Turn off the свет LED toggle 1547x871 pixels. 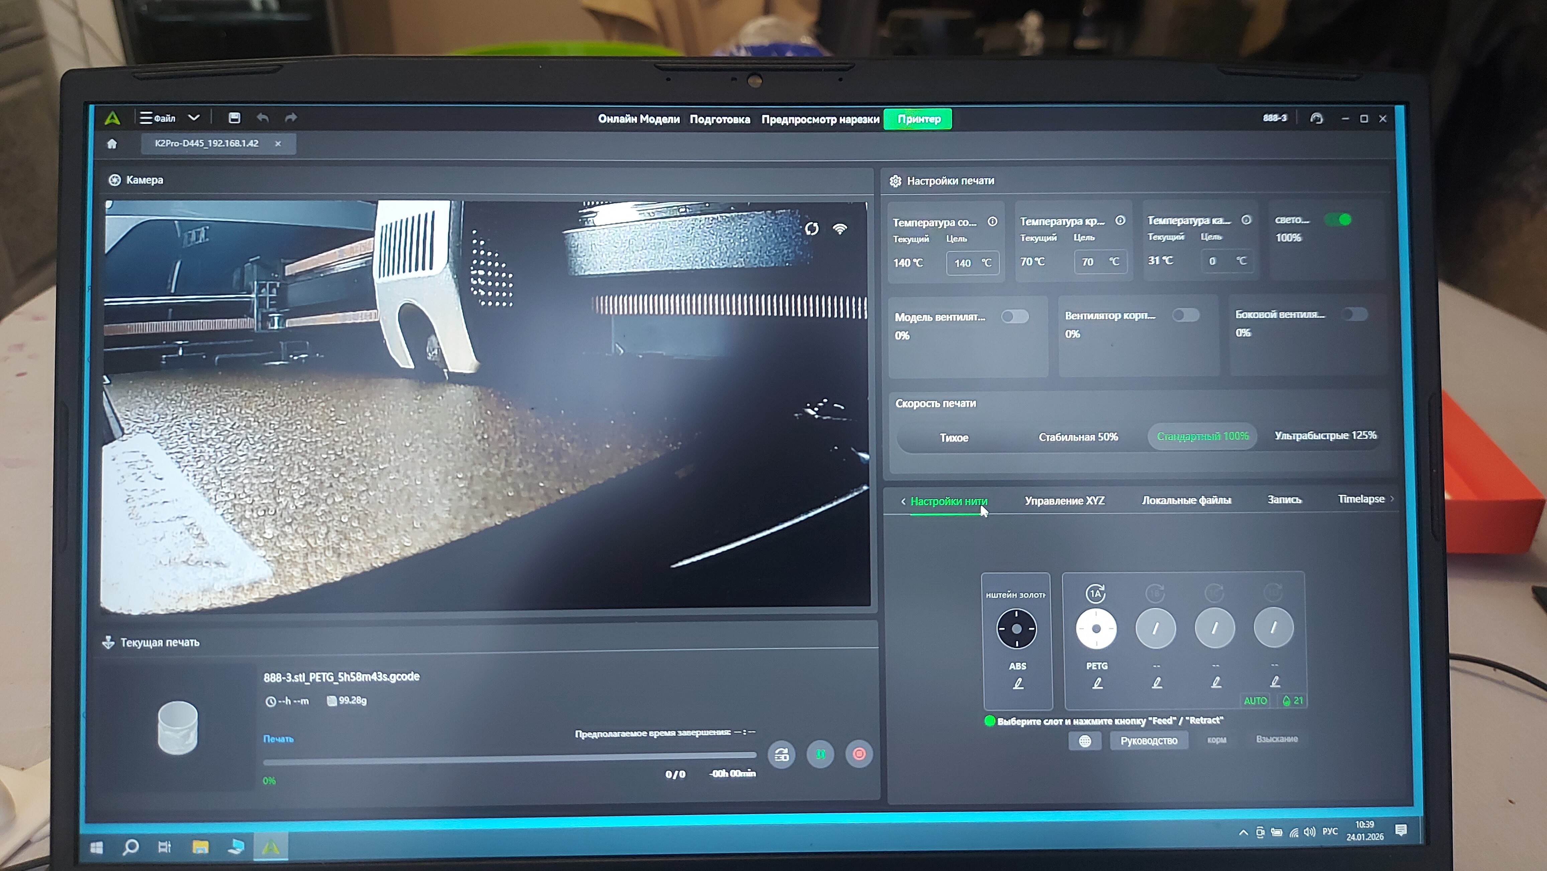[x=1338, y=220]
